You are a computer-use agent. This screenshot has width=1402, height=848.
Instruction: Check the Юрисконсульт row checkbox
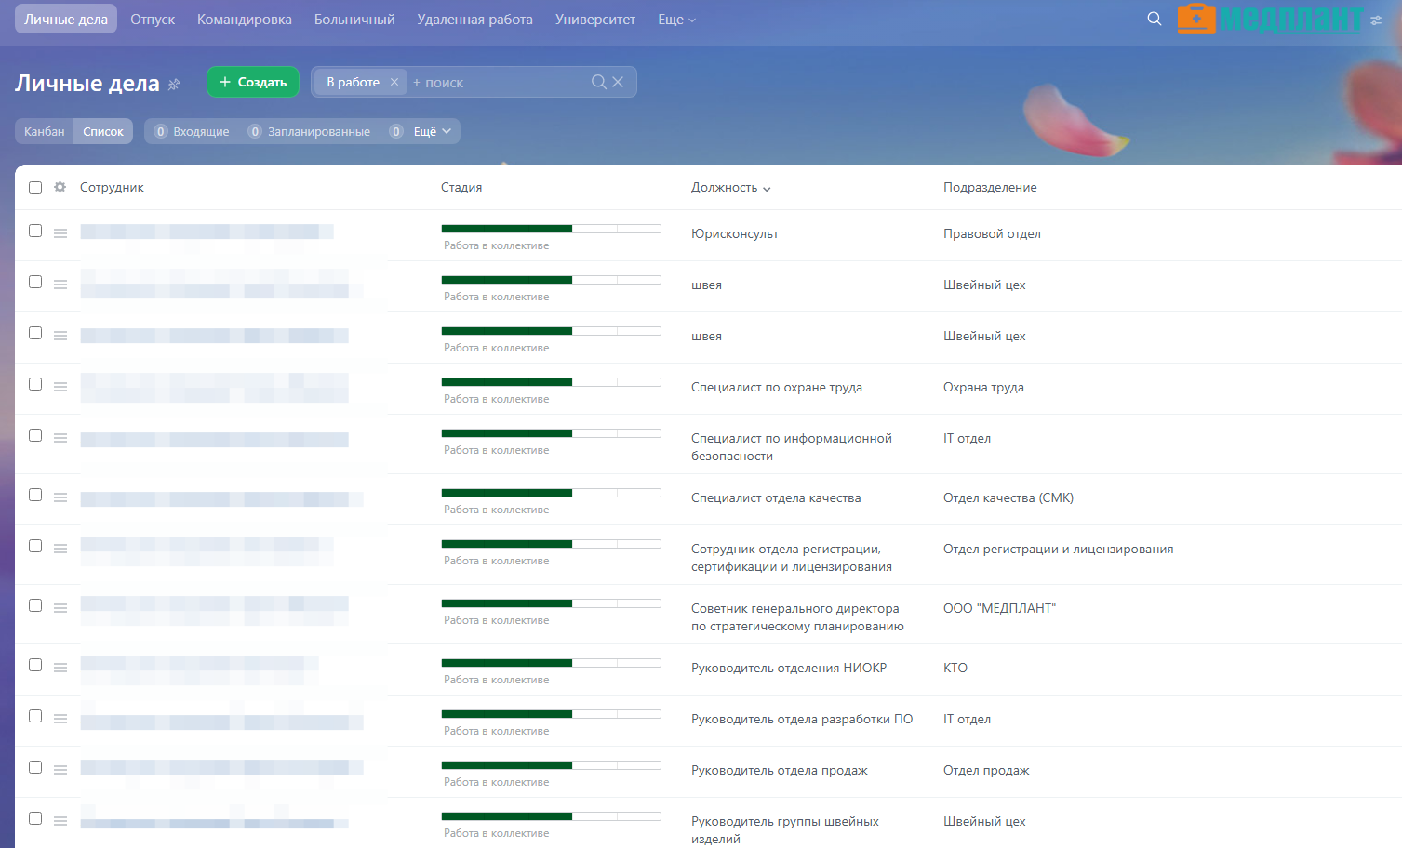35,231
